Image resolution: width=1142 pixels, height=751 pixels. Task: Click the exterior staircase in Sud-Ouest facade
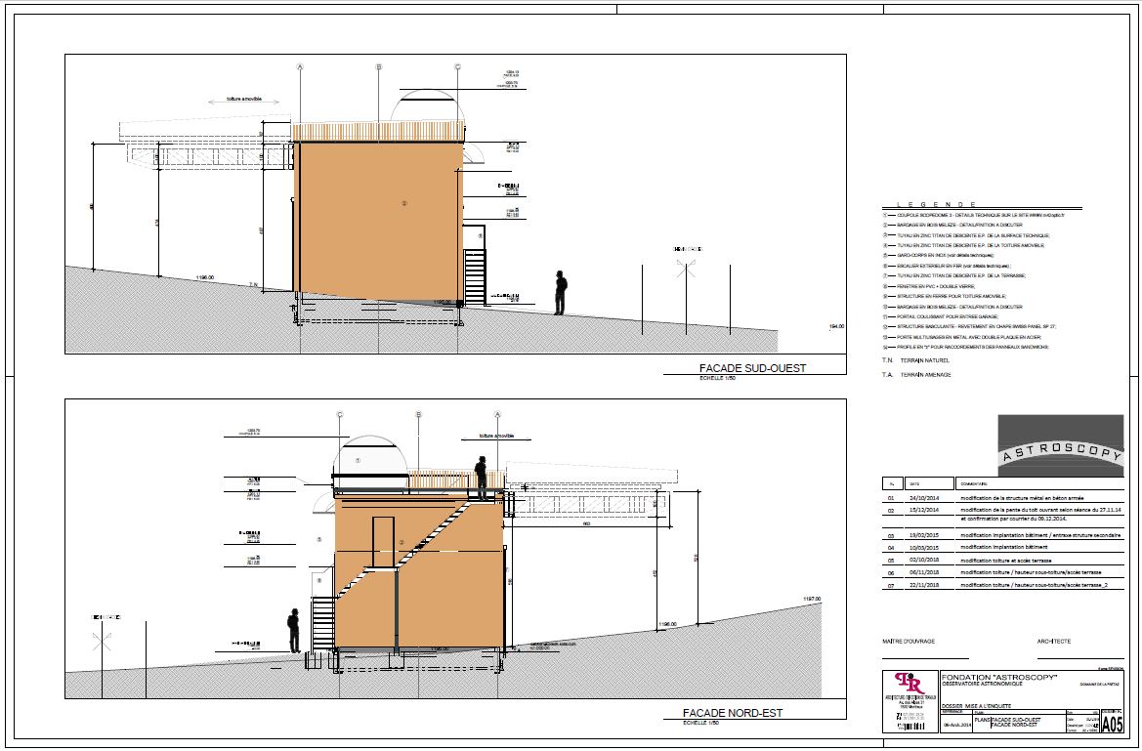[x=475, y=276]
